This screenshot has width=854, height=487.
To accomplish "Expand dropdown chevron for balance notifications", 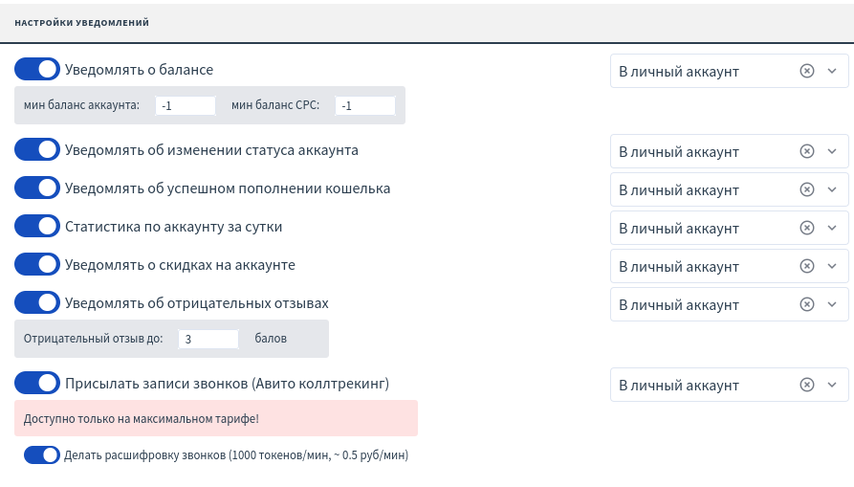I will pos(831,71).
